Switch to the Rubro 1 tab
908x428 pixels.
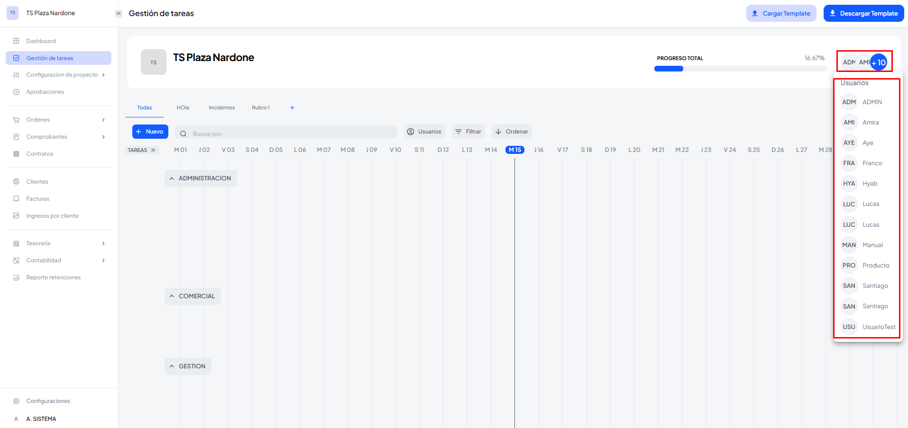(x=260, y=107)
